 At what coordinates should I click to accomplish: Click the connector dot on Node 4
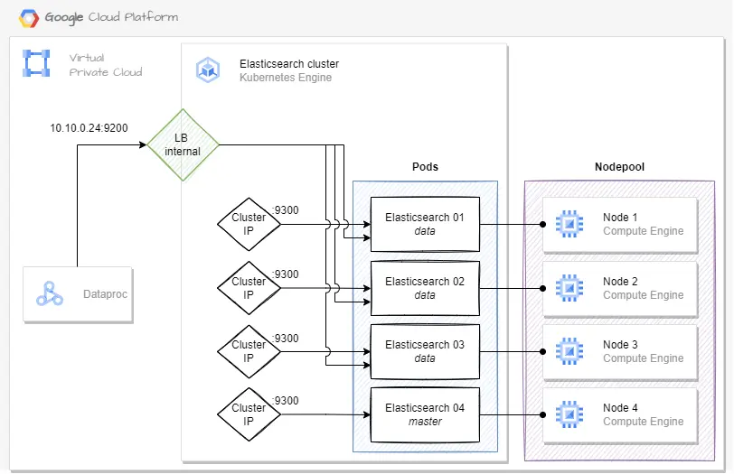(542, 414)
